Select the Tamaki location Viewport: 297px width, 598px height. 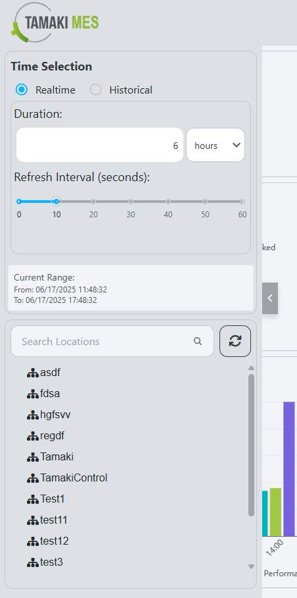coord(57,456)
